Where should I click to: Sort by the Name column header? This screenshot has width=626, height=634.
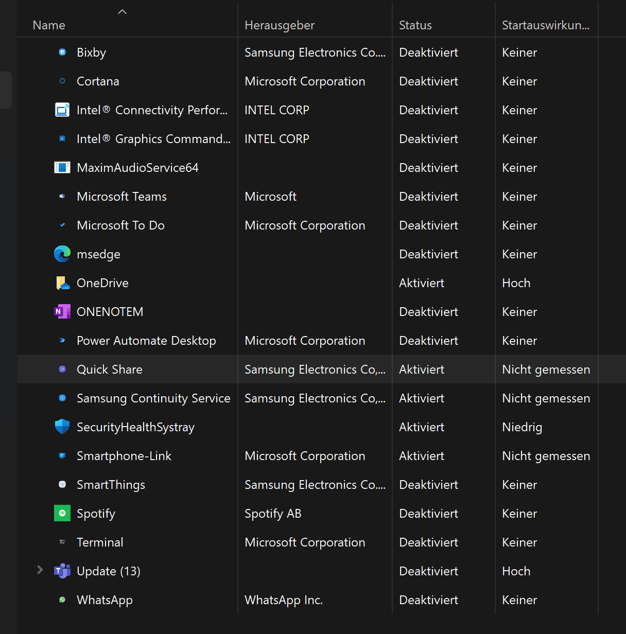[x=49, y=25]
